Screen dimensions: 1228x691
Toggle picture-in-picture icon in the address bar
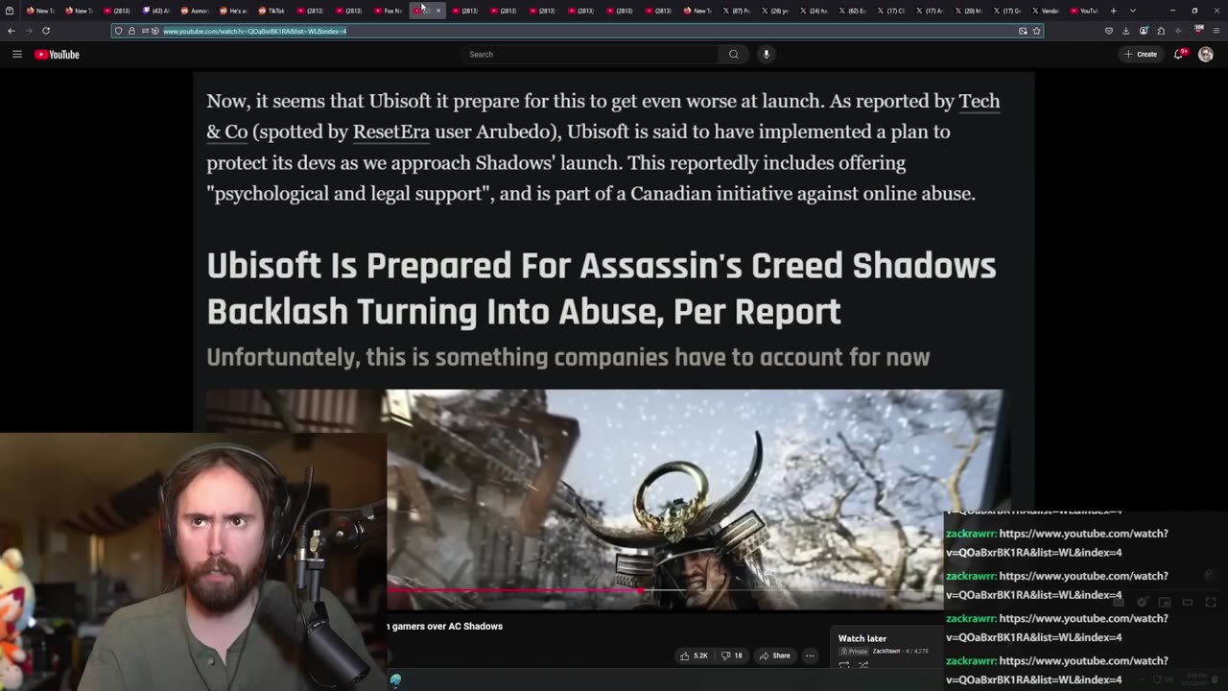click(1023, 31)
